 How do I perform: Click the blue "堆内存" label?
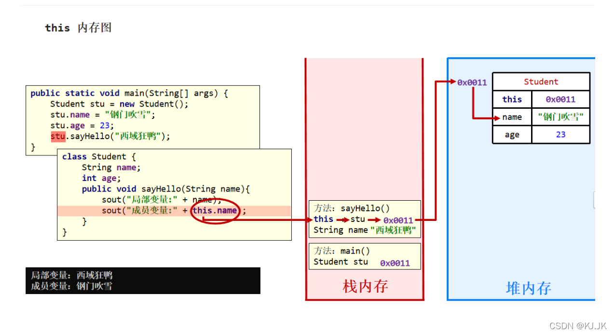click(528, 288)
